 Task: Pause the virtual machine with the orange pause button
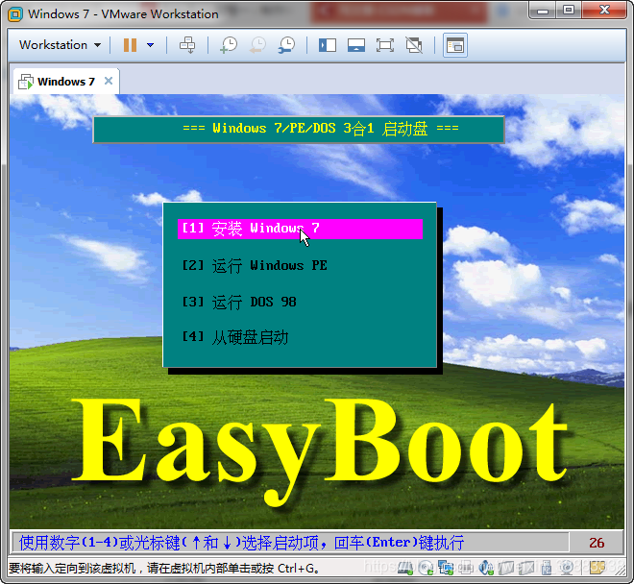click(130, 45)
